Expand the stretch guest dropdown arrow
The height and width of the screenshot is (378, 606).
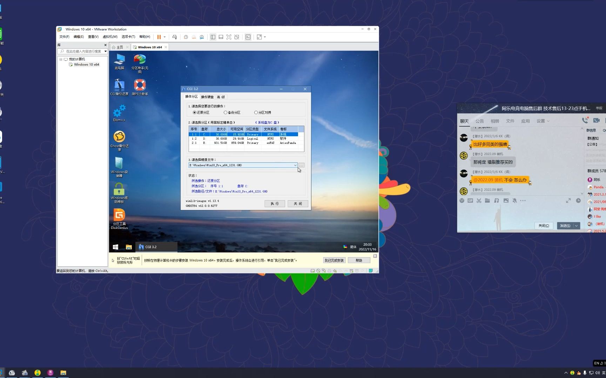[x=265, y=37]
